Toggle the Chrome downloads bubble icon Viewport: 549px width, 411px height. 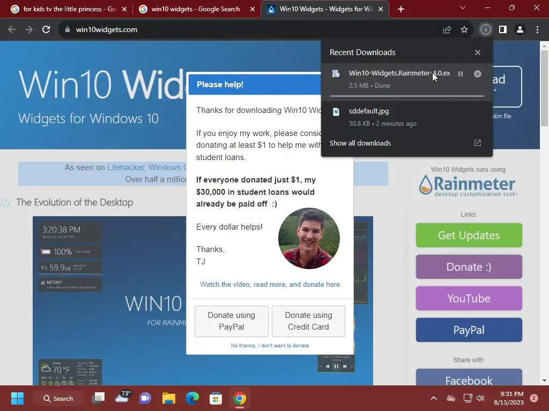485,30
